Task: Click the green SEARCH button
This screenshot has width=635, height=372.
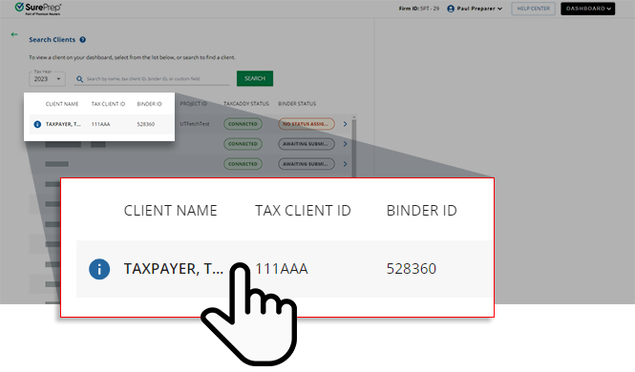Action: [255, 78]
